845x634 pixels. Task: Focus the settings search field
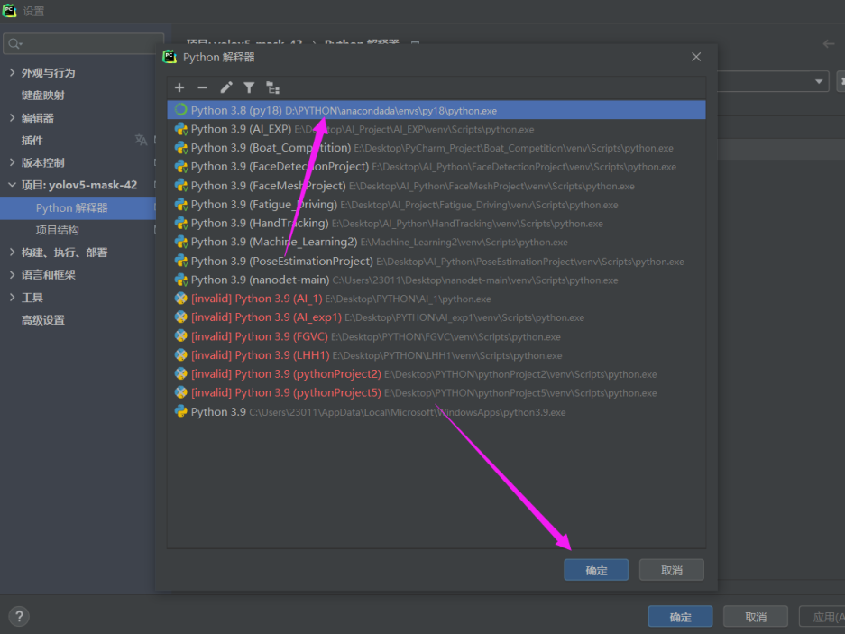pos(84,43)
